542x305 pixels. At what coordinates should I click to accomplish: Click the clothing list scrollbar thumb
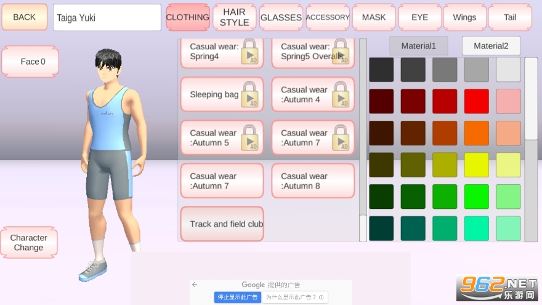coord(363,228)
